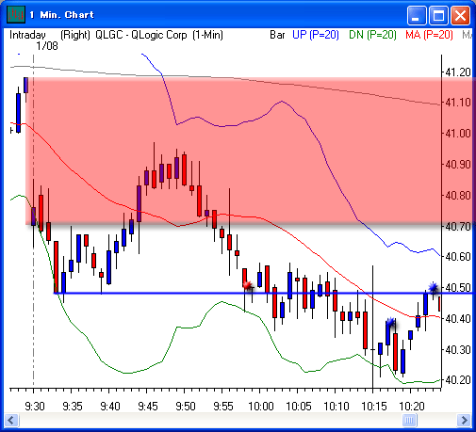Click the (Right) label in chart header
This screenshot has width=476, height=432.
point(75,35)
